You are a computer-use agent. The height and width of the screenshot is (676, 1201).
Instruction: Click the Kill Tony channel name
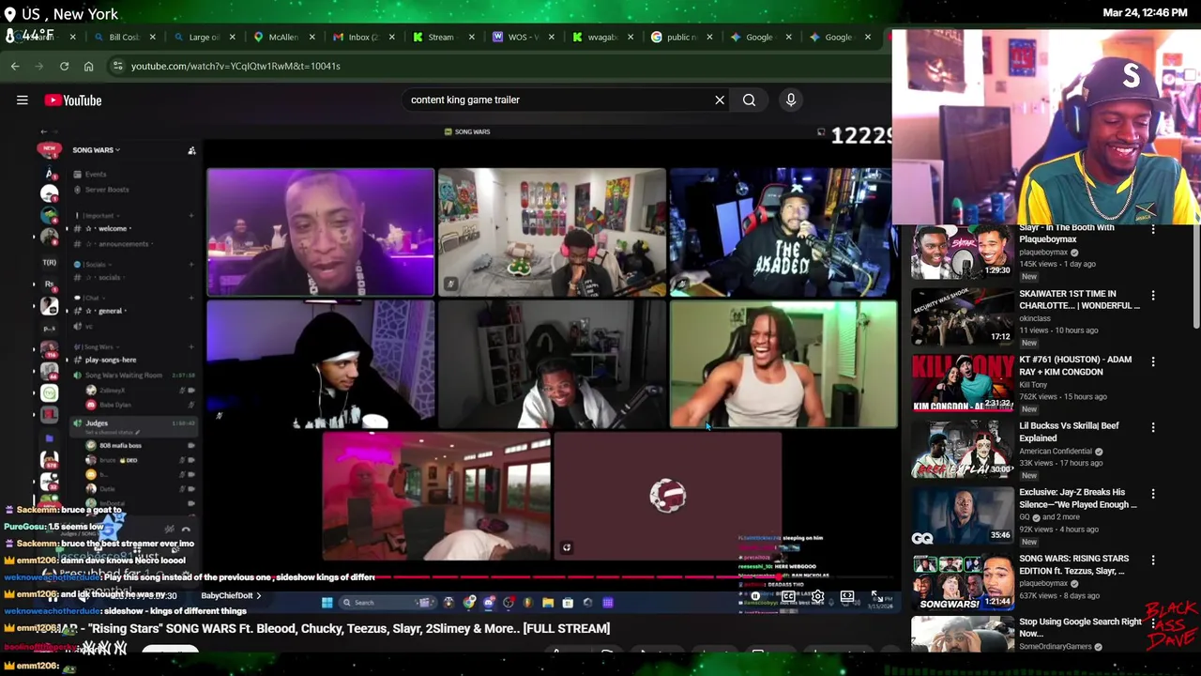point(1033,385)
